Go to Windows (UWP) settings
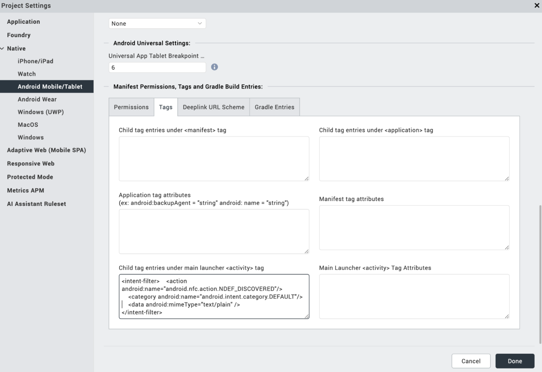This screenshot has width=542, height=372. click(41, 112)
